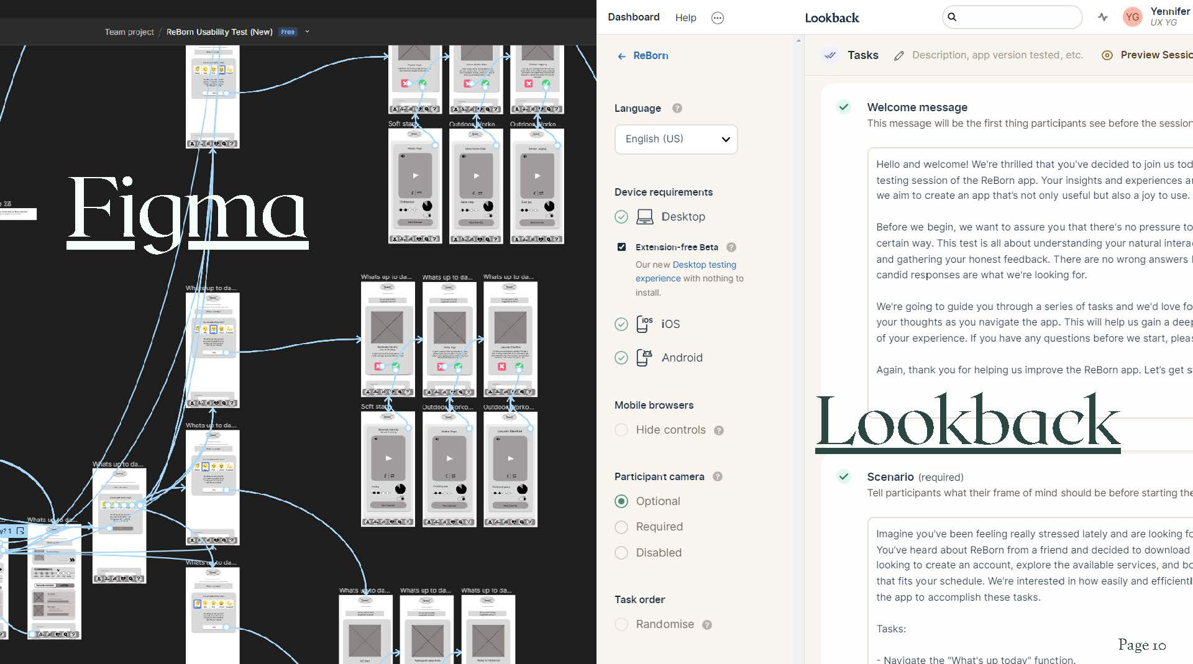Click the Free plan badge in Figma
The width and height of the screenshot is (1193, 664).
(288, 32)
